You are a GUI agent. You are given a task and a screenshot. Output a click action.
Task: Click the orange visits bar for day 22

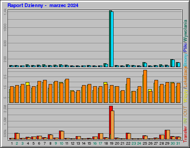(128, 90)
